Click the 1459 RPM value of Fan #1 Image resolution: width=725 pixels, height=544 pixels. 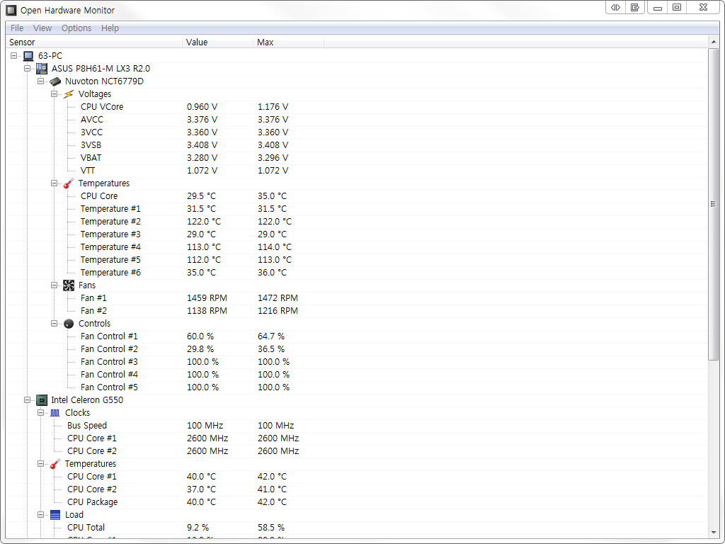click(x=207, y=298)
